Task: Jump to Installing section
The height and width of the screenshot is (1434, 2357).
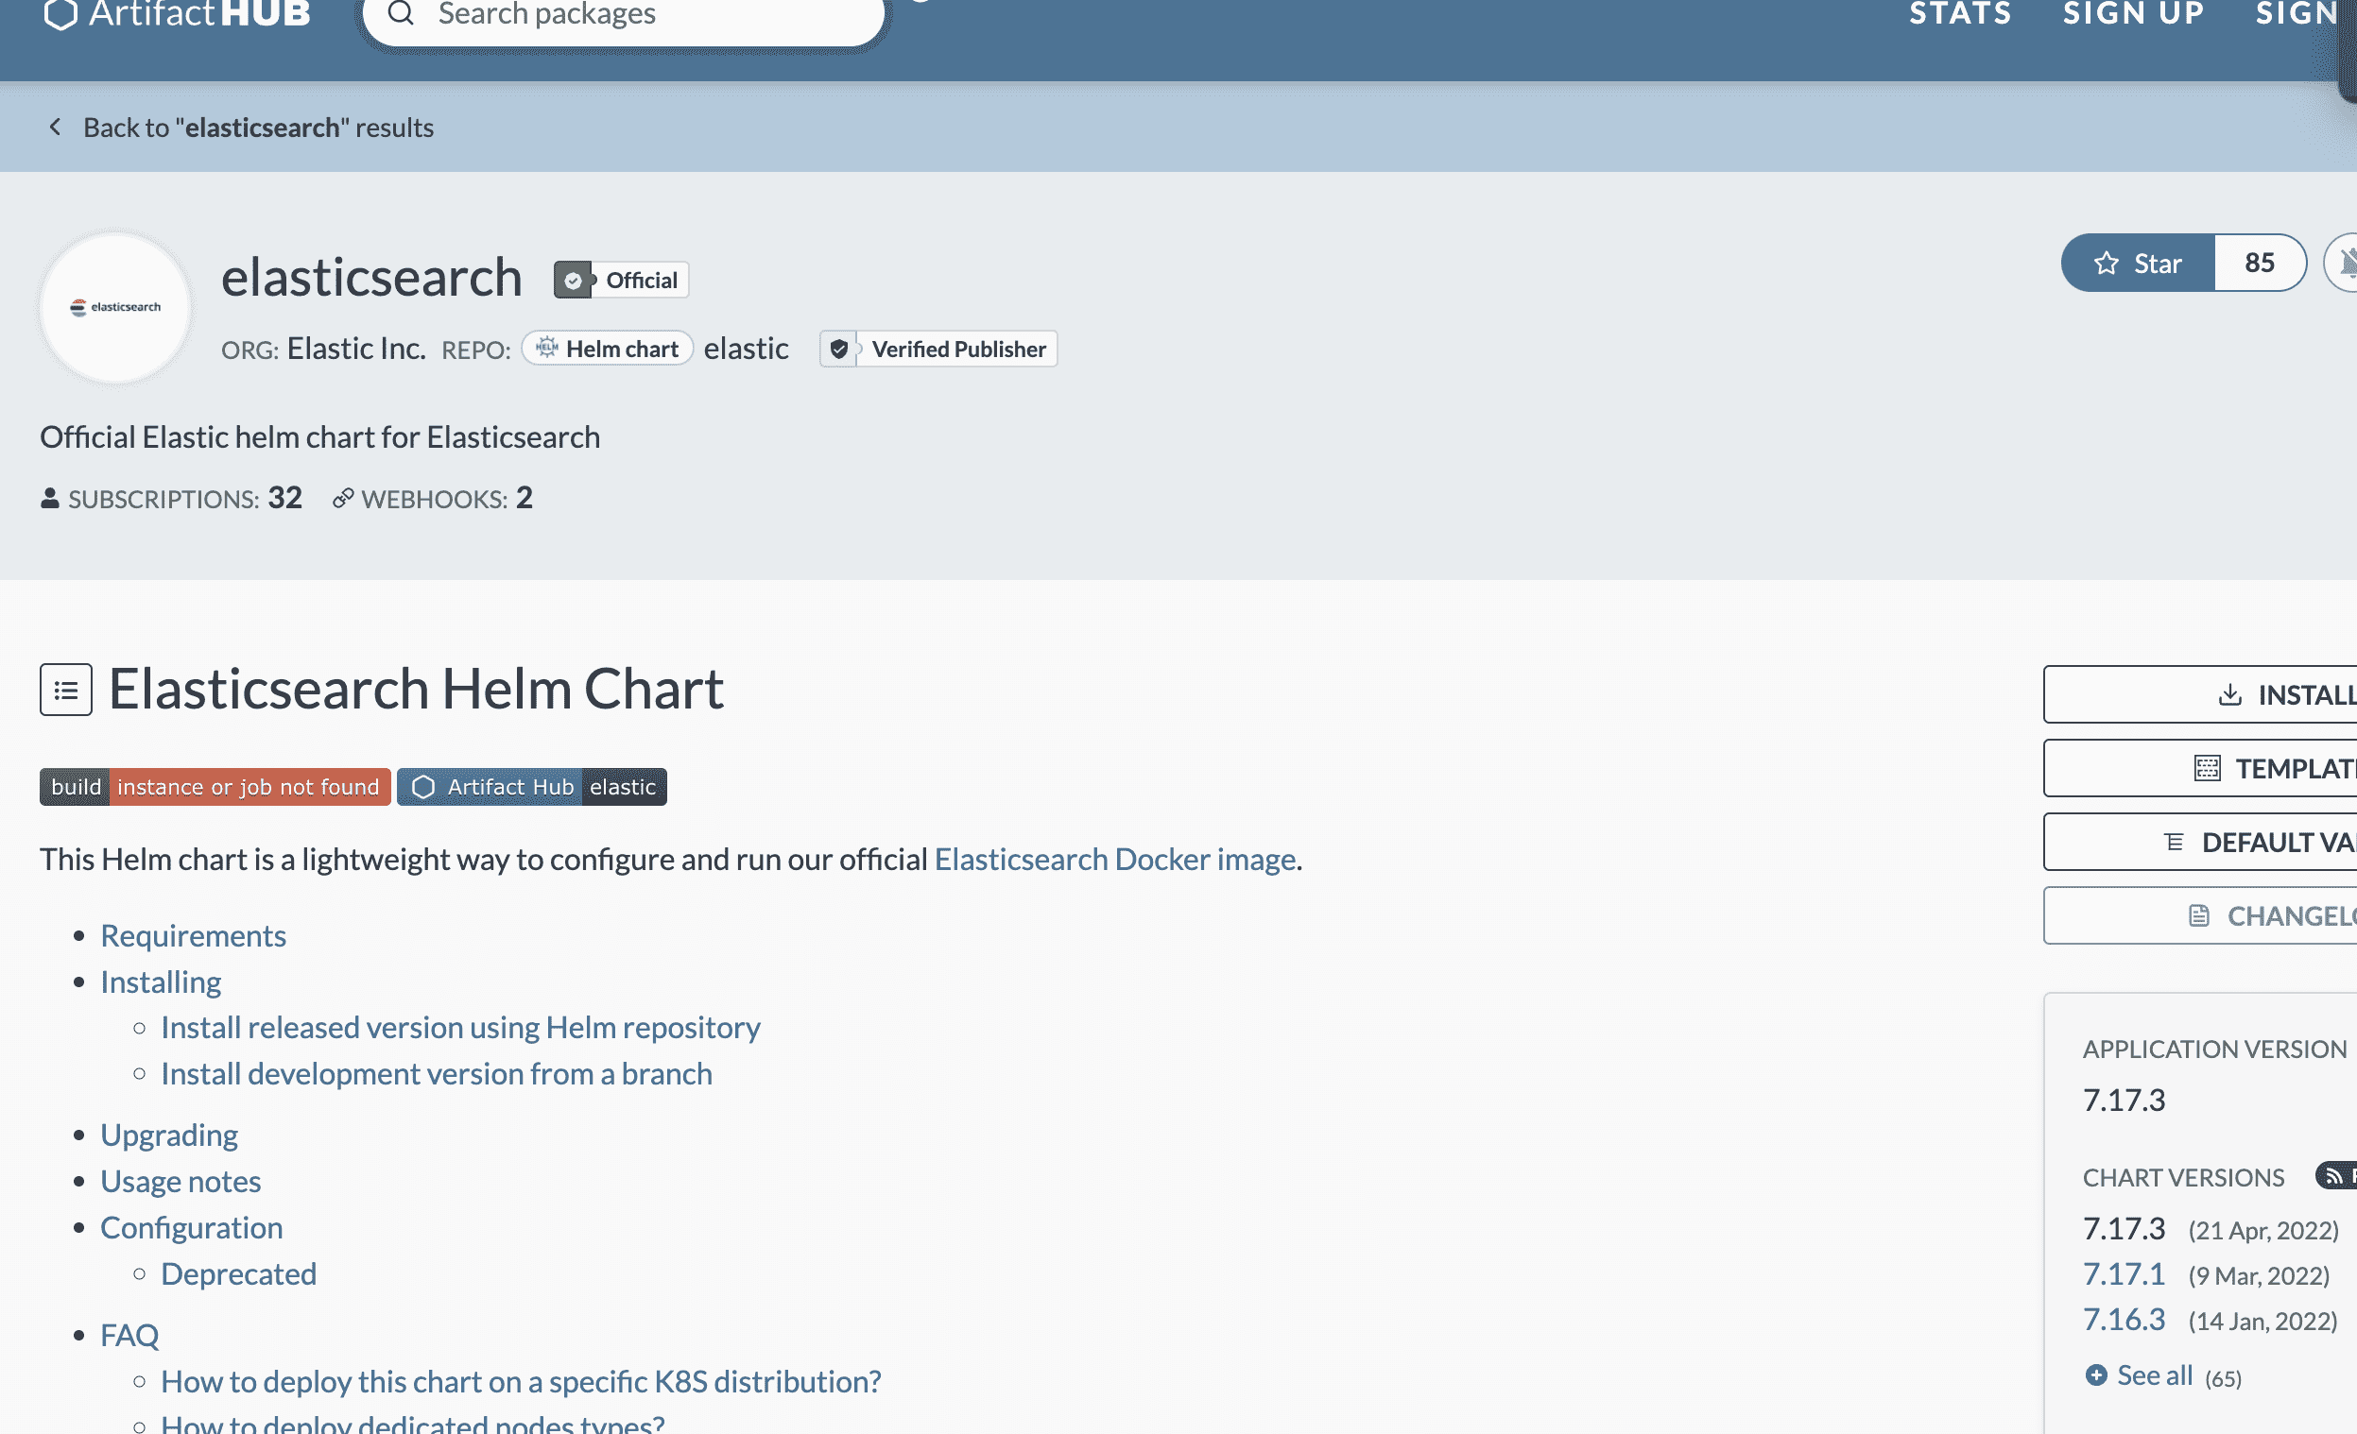Action: pos(161,982)
